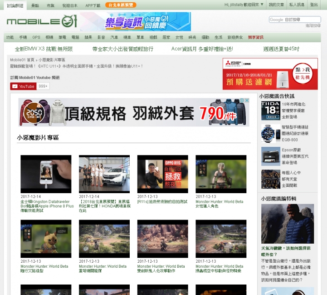Open Acer資訊月 多重好禮 promo link
This screenshot has height=295, width=327.
tap(202, 49)
